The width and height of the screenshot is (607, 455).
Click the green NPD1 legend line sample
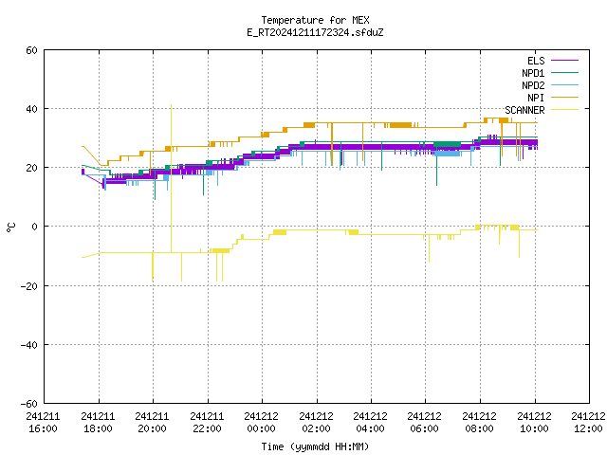(564, 73)
